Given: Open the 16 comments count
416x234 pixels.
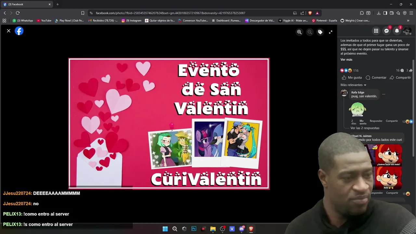Looking at the screenshot, I should click(x=400, y=71).
